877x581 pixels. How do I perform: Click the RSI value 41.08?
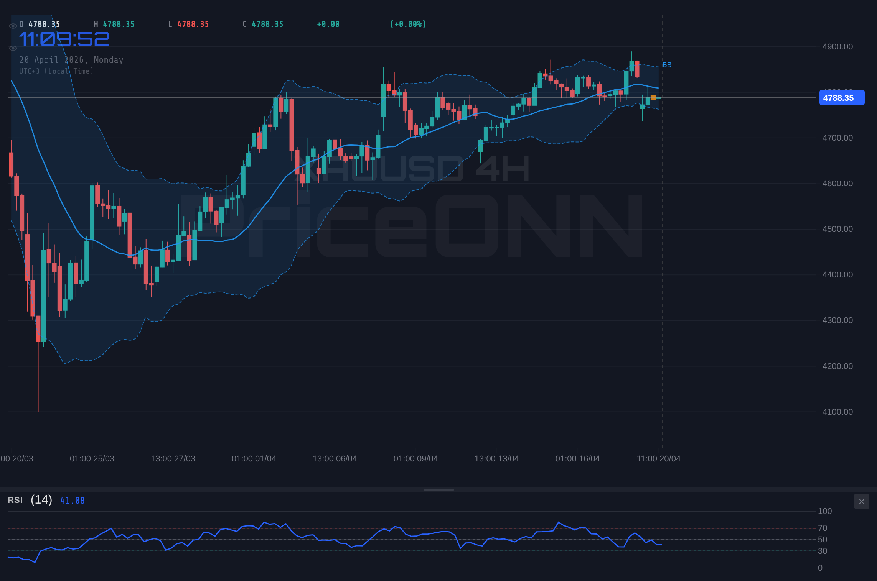coord(72,501)
